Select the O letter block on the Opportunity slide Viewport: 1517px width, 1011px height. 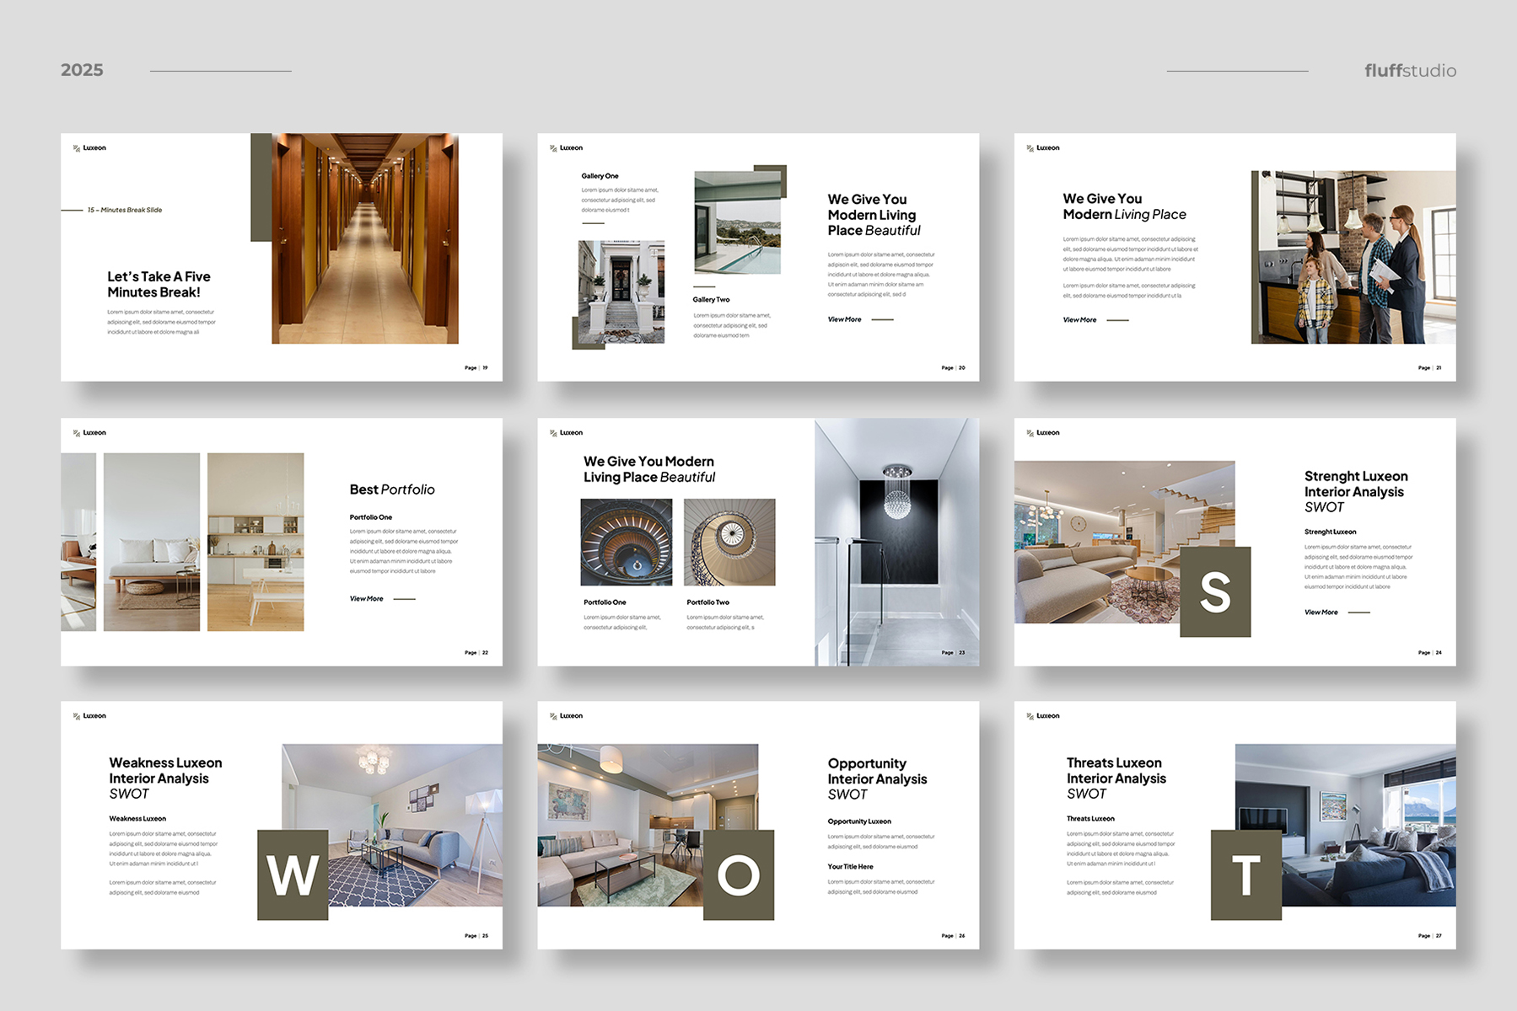739,875
